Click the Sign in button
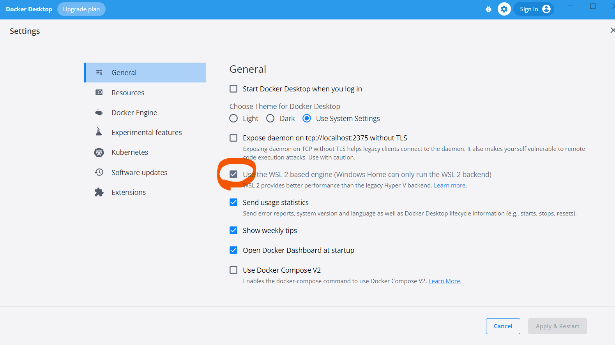Viewport: 615px width, 345px height. (534, 9)
